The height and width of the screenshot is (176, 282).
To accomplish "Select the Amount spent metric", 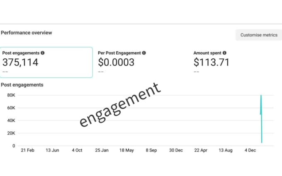I will (x=211, y=63).
